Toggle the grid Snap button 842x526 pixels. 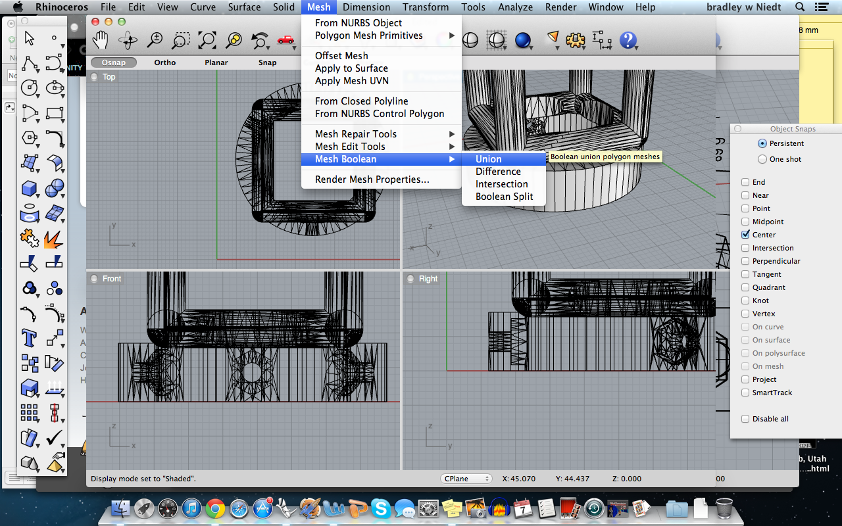coord(268,62)
